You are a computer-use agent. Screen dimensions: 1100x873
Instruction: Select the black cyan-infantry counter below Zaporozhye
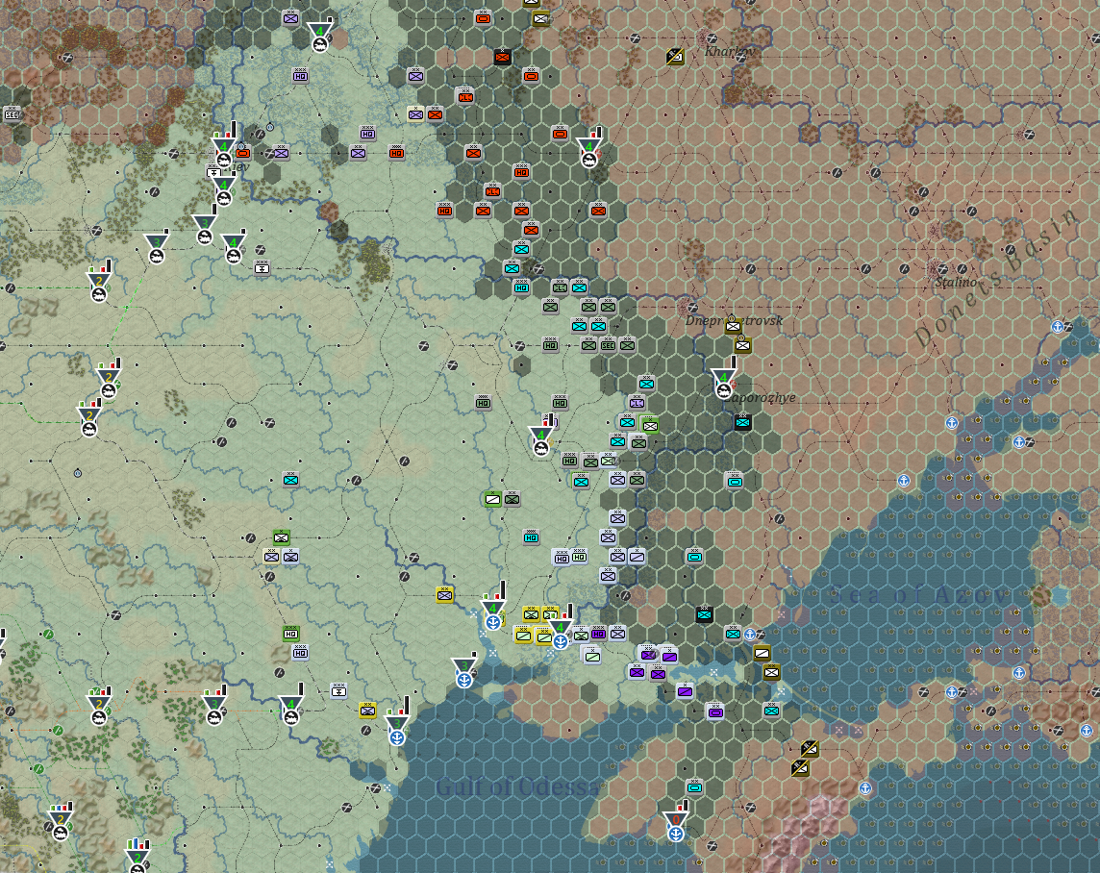[x=743, y=422]
